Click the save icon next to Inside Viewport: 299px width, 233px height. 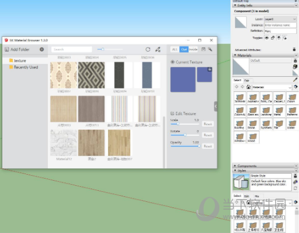[203, 49]
